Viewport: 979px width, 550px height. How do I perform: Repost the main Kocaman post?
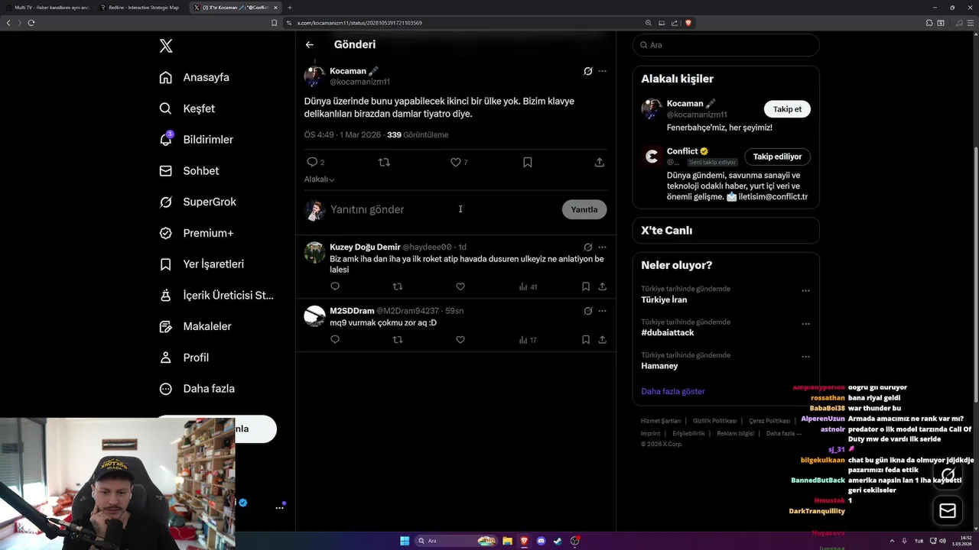[x=384, y=162]
